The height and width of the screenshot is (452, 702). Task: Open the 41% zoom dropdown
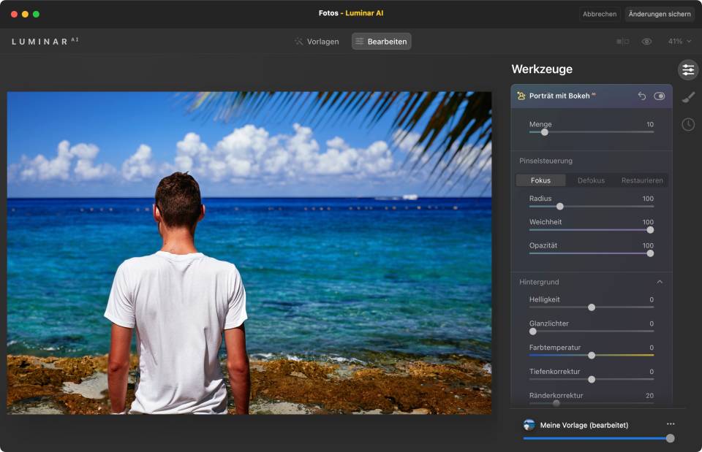click(679, 41)
